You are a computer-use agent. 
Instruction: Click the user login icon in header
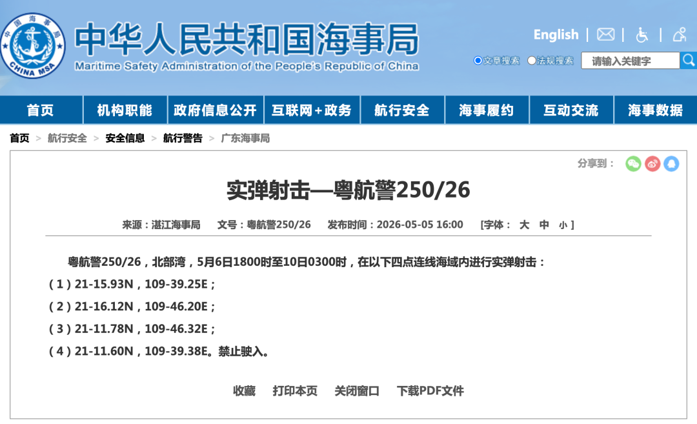click(679, 34)
